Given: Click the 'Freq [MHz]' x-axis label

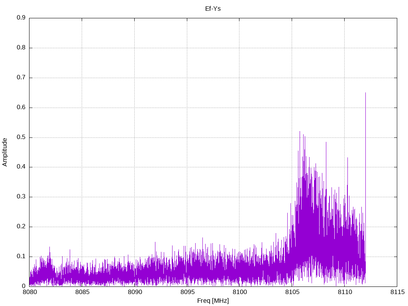Looking at the screenshot, I should [x=213, y=301].
